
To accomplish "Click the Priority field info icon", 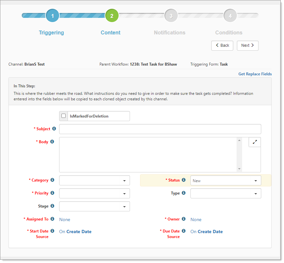I will tap(52, 193).
